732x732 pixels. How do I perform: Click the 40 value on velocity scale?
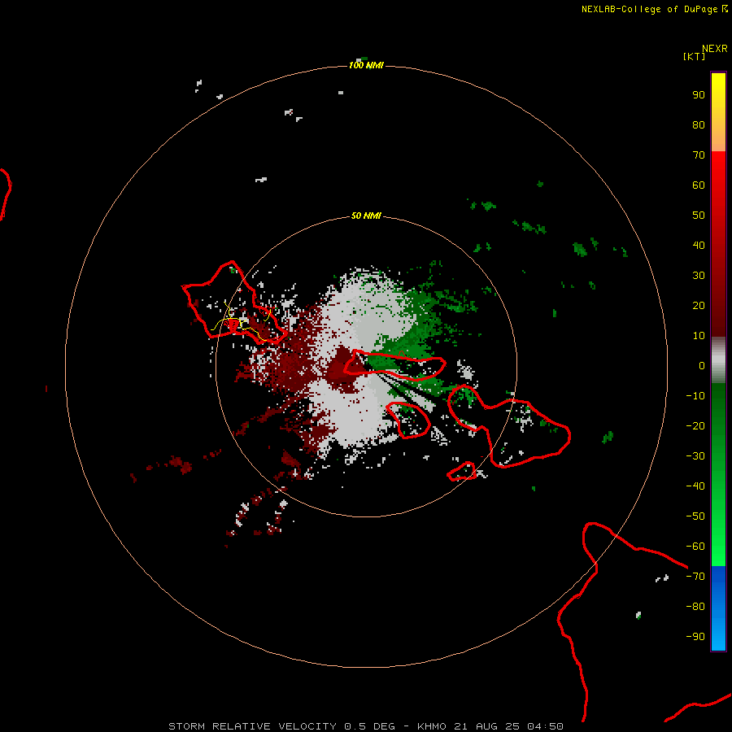(x=699, y=246)
